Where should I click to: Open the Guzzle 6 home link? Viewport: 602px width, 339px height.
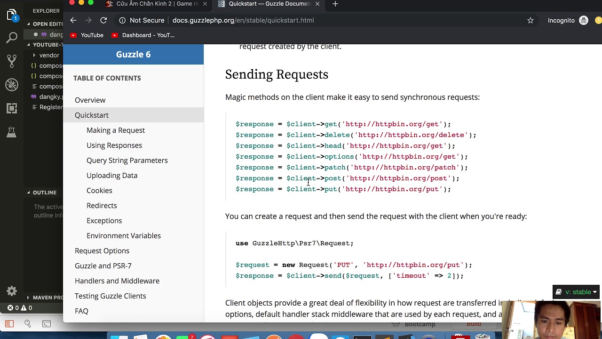134,55
